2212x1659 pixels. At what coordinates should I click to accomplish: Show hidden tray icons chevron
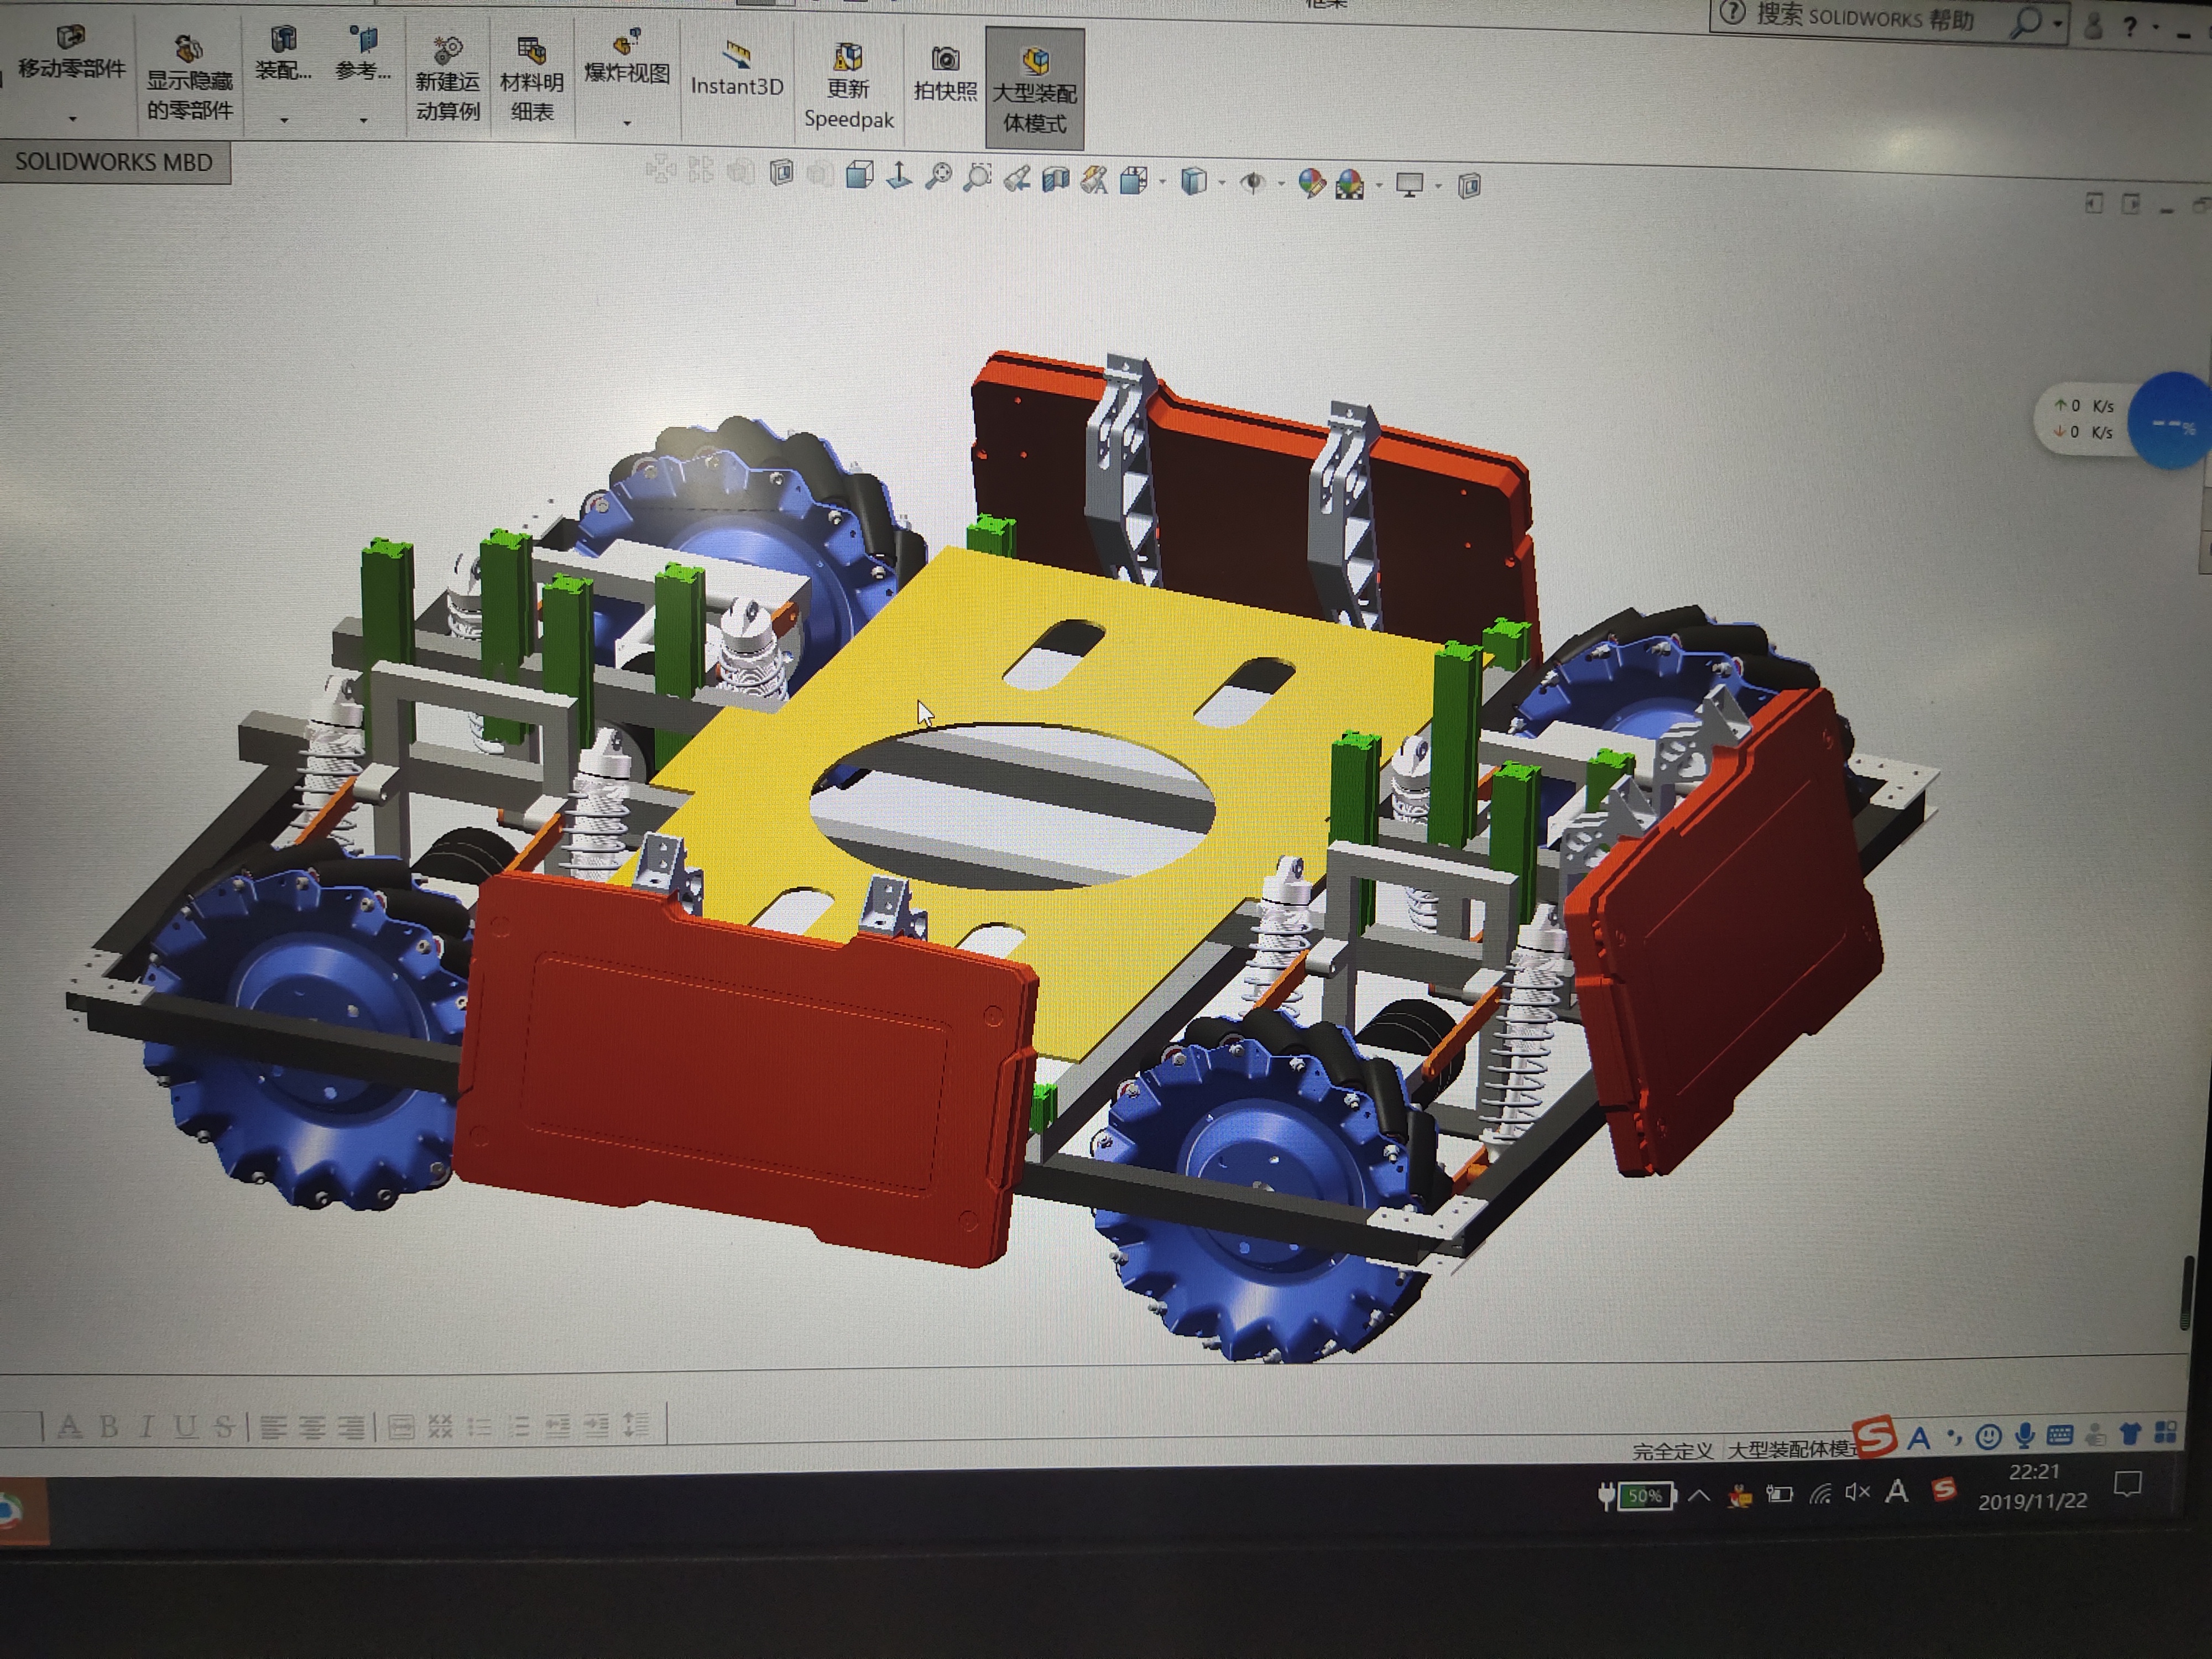pos(1699,1497)
